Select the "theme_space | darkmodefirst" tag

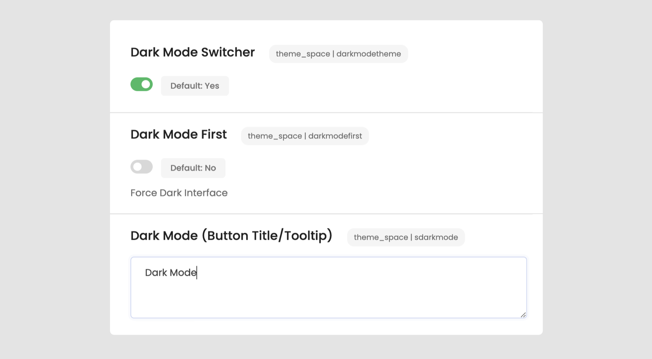coord(305,136)
